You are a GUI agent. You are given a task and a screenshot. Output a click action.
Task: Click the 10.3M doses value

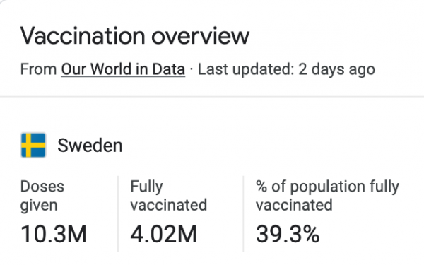point(54,234)
